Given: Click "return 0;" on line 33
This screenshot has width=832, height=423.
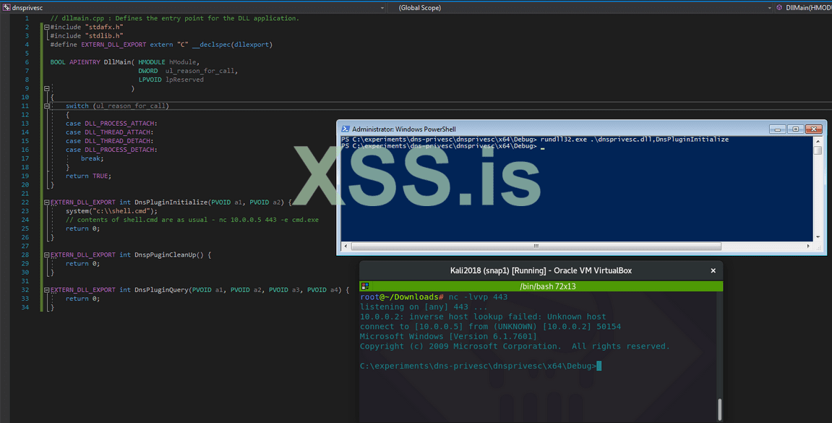Looking at the screenshot, I should [83, 299].
